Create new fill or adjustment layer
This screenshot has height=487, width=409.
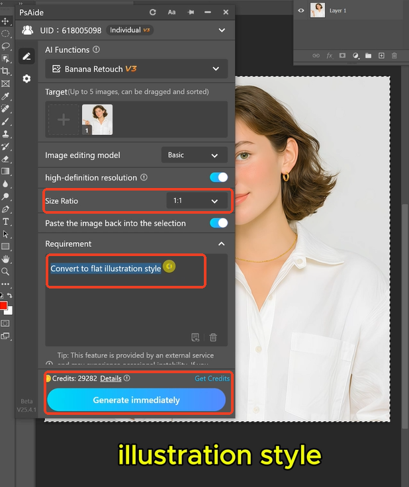(355, 56)
